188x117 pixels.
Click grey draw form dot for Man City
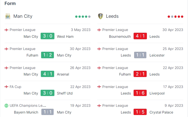point(89,17)
